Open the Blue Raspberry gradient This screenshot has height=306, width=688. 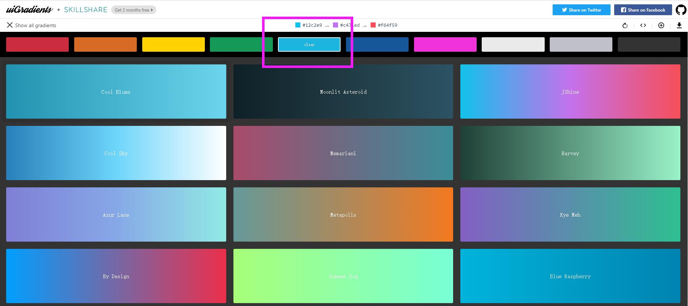click(x=570, y=276)
